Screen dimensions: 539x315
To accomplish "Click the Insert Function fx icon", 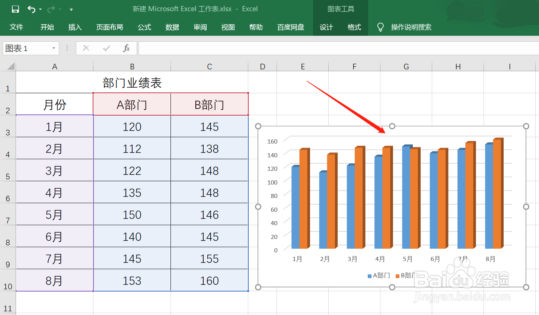I will pyautogui.click(x=127, y=48).
